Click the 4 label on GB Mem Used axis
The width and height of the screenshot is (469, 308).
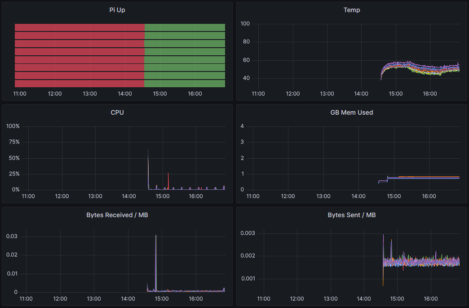(242, 126)
